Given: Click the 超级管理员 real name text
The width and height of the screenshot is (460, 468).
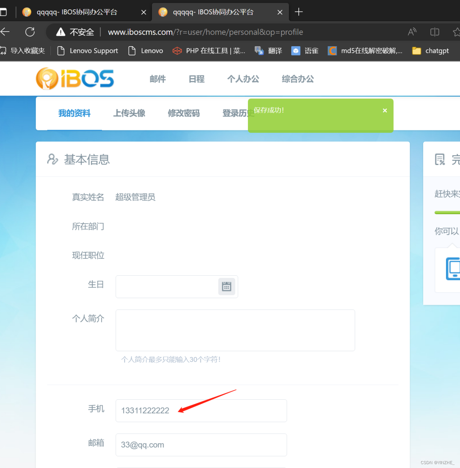Looking at the screenshot, I should tap(135, 197).
